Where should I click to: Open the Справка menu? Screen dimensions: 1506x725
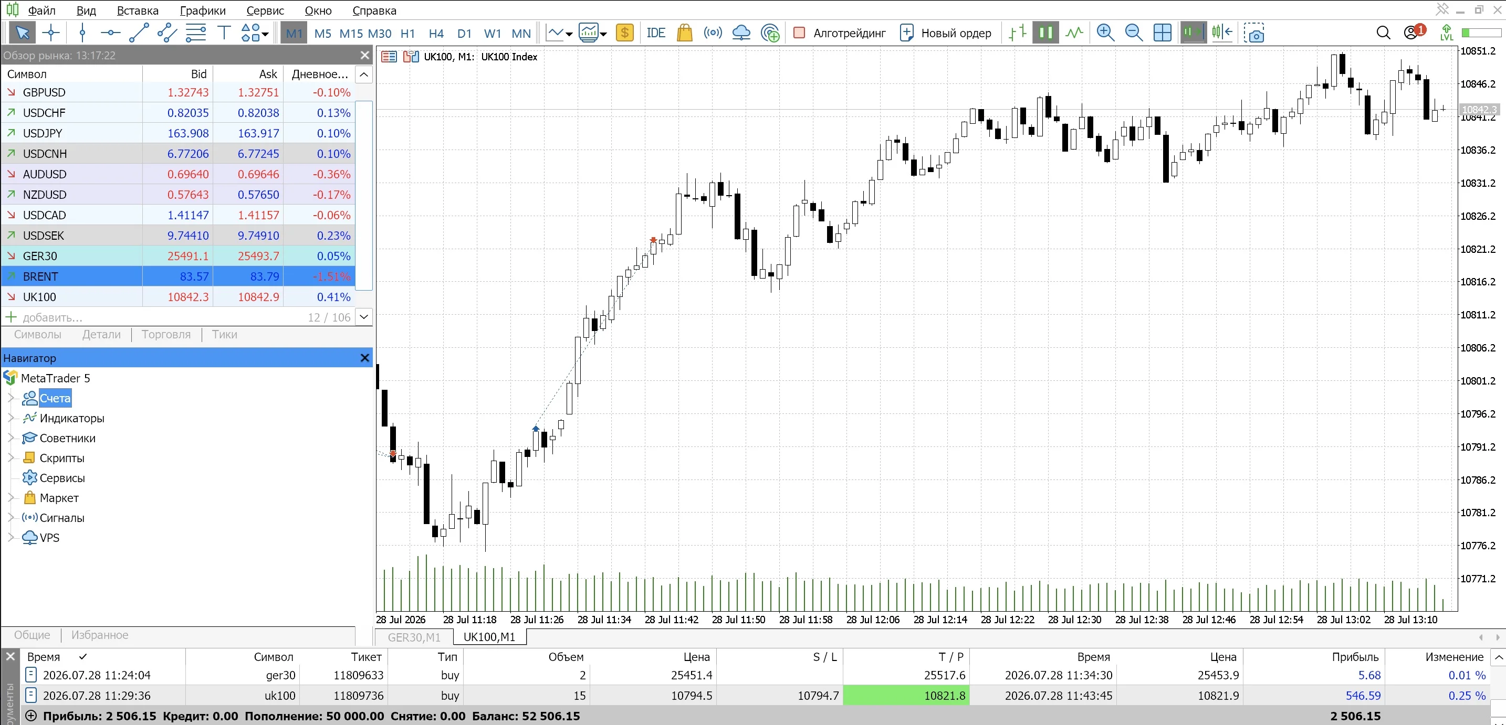click(374, 10)
